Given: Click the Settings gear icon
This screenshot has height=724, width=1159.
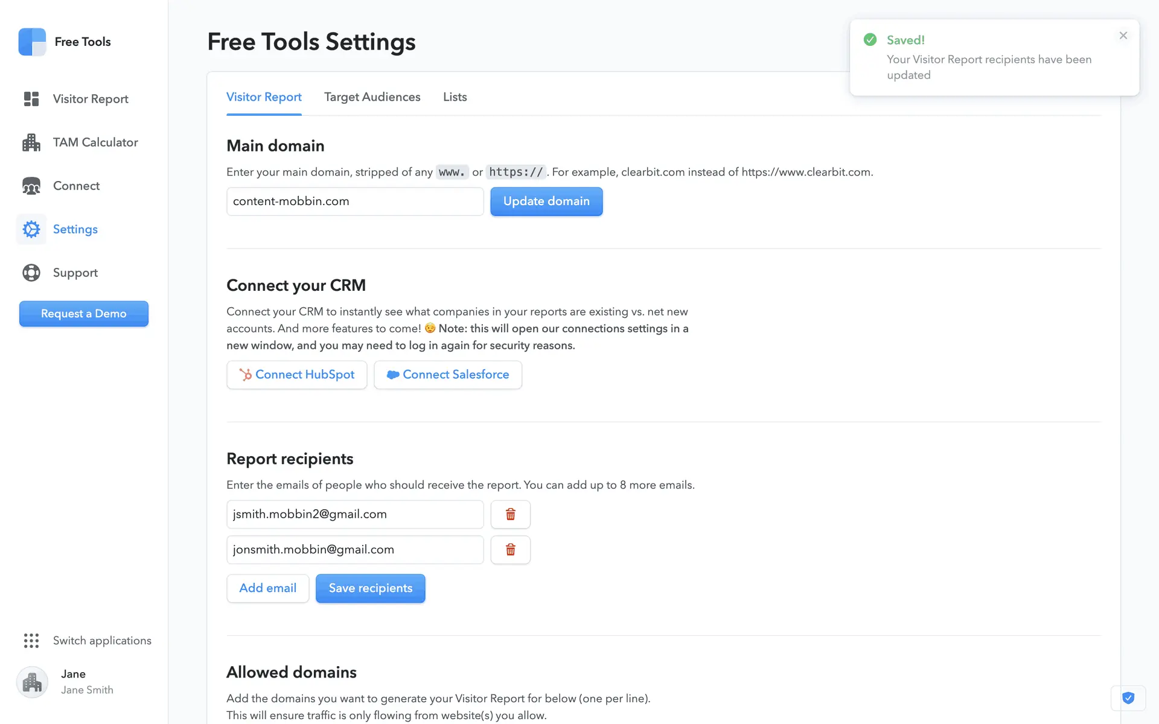Looking at the screenshot, I should point(31,229).
